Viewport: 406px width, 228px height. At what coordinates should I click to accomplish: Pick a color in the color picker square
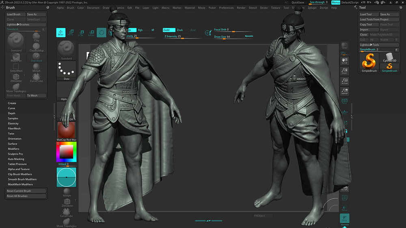tap(66, 152)
